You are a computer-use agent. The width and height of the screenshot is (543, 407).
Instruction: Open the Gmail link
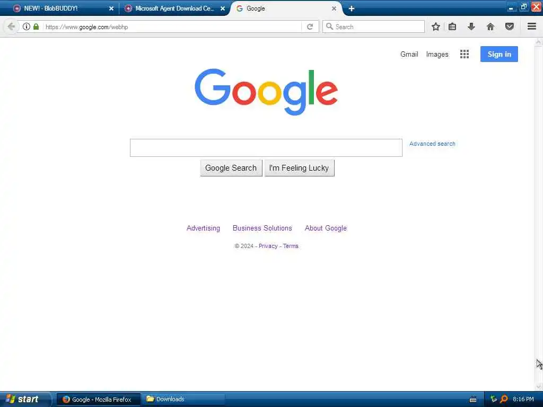pyautogui.click(x=409, y=54)
